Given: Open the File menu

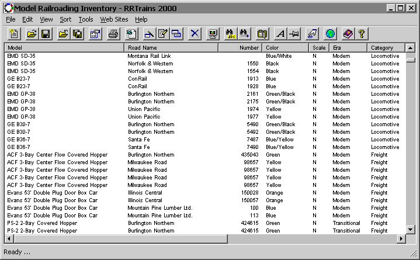Looking at the screenshot, I should [x=11, y=19].
